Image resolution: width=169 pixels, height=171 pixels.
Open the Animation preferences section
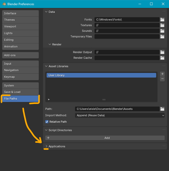(x=20, y=46)
